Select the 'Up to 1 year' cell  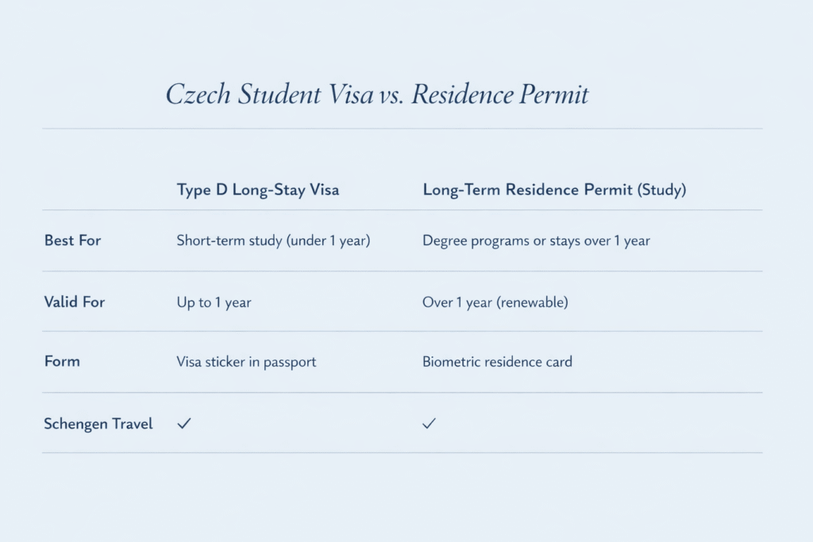(214, 302)
